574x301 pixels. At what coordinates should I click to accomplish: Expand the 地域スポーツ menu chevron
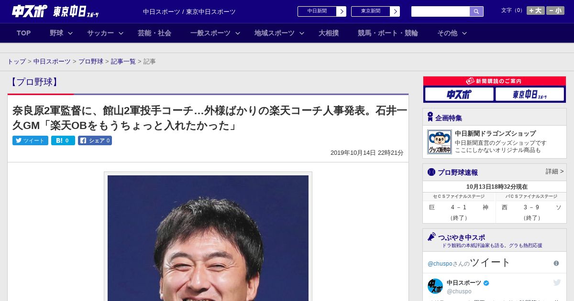point(302,33)
